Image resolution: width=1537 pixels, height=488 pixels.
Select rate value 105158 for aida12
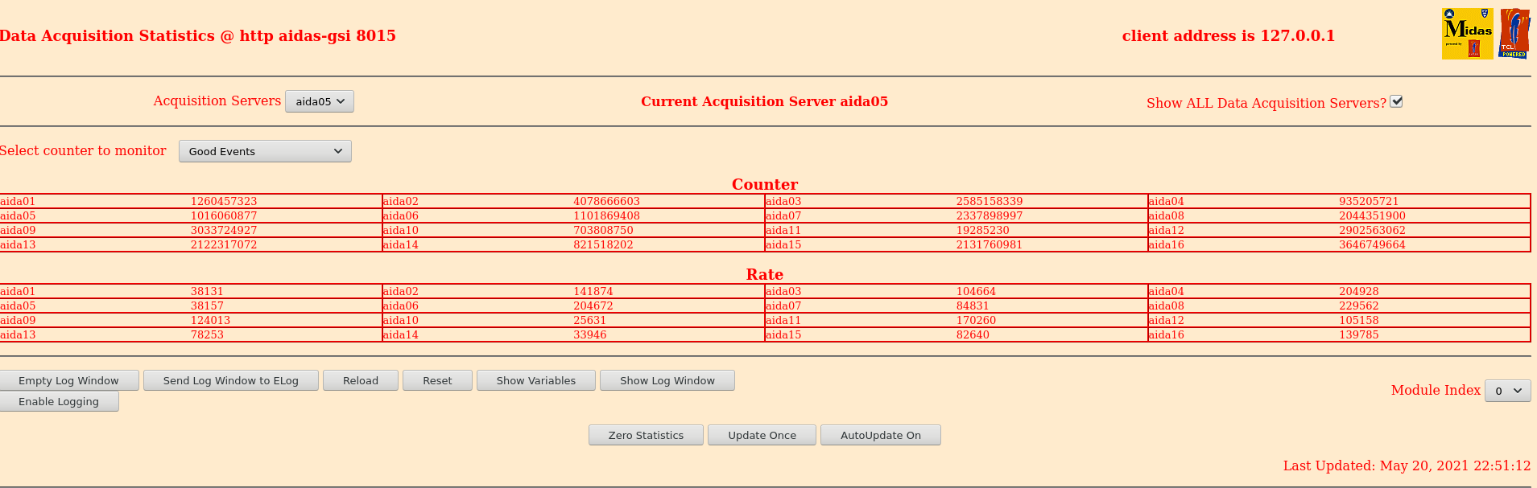[x=1359, y=320]
